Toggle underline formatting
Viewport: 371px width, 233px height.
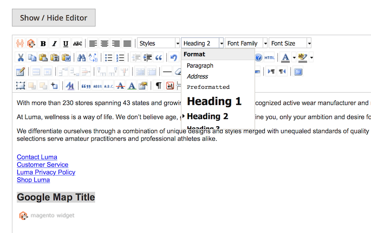[66, 43]
